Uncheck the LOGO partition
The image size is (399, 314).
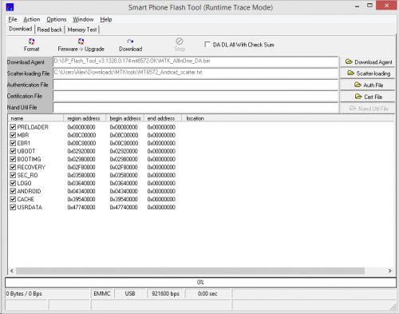(13, 183)
